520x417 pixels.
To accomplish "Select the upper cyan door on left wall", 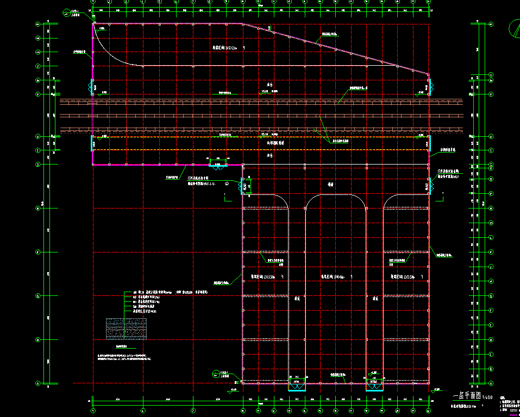I will tap(92, 87).
